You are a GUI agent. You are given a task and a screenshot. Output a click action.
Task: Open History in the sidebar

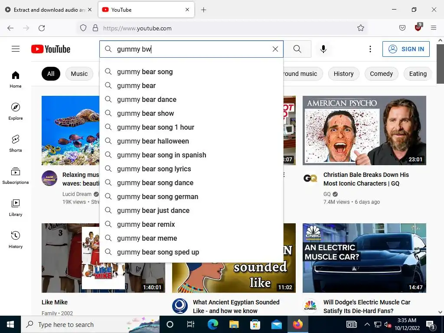(16, 239)
